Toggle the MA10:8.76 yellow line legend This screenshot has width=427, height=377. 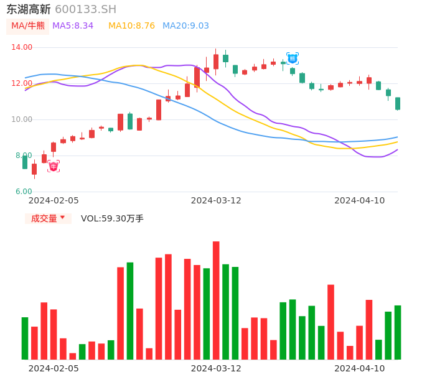tap(131, 26)
